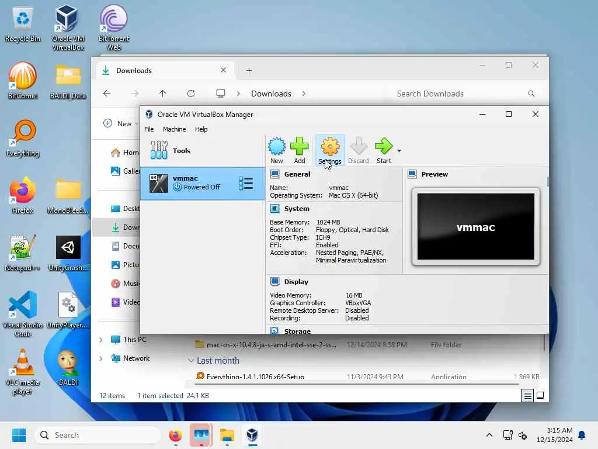Select the Recycle Bin desktop icon
The width and height of the screenshot is (598, 449).
click(x=23, y=25)
